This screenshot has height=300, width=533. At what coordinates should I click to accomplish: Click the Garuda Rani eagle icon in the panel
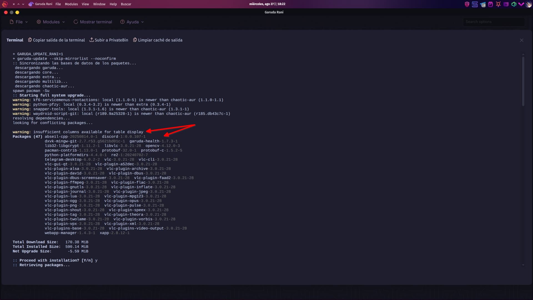(31, 4)
